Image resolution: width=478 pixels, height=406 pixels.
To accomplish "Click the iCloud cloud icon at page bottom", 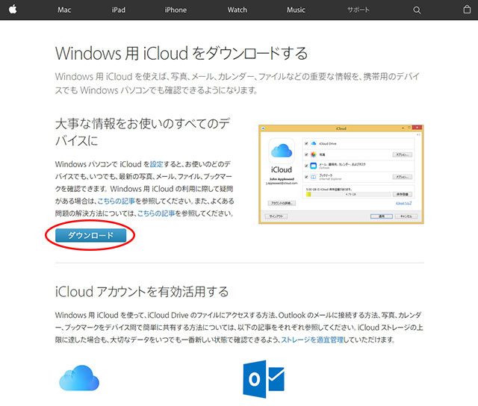I will tap(79, 378).
